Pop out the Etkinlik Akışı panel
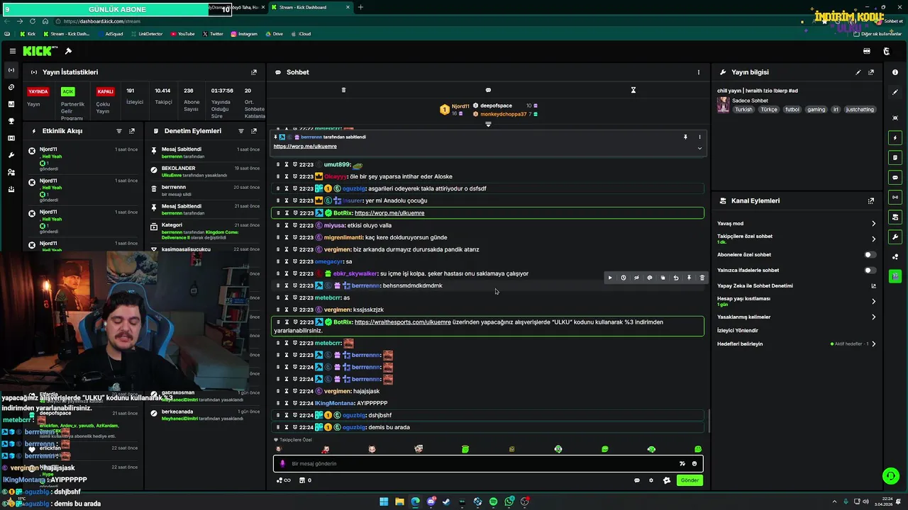The height and width of the screenshot is (510, 908). pos(132,131)
